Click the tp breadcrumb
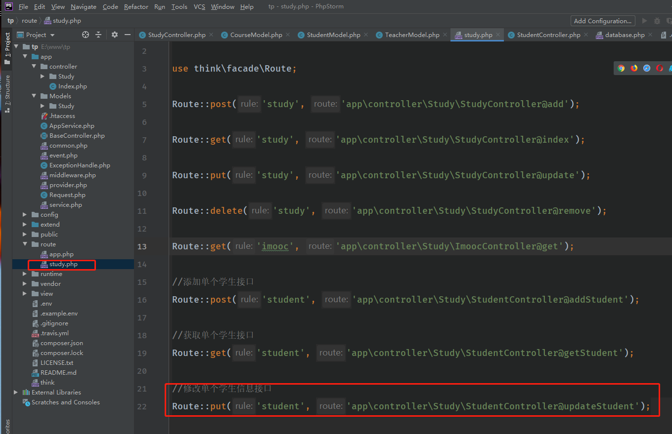The image size is (672, 434). click(x=10, y=21)
